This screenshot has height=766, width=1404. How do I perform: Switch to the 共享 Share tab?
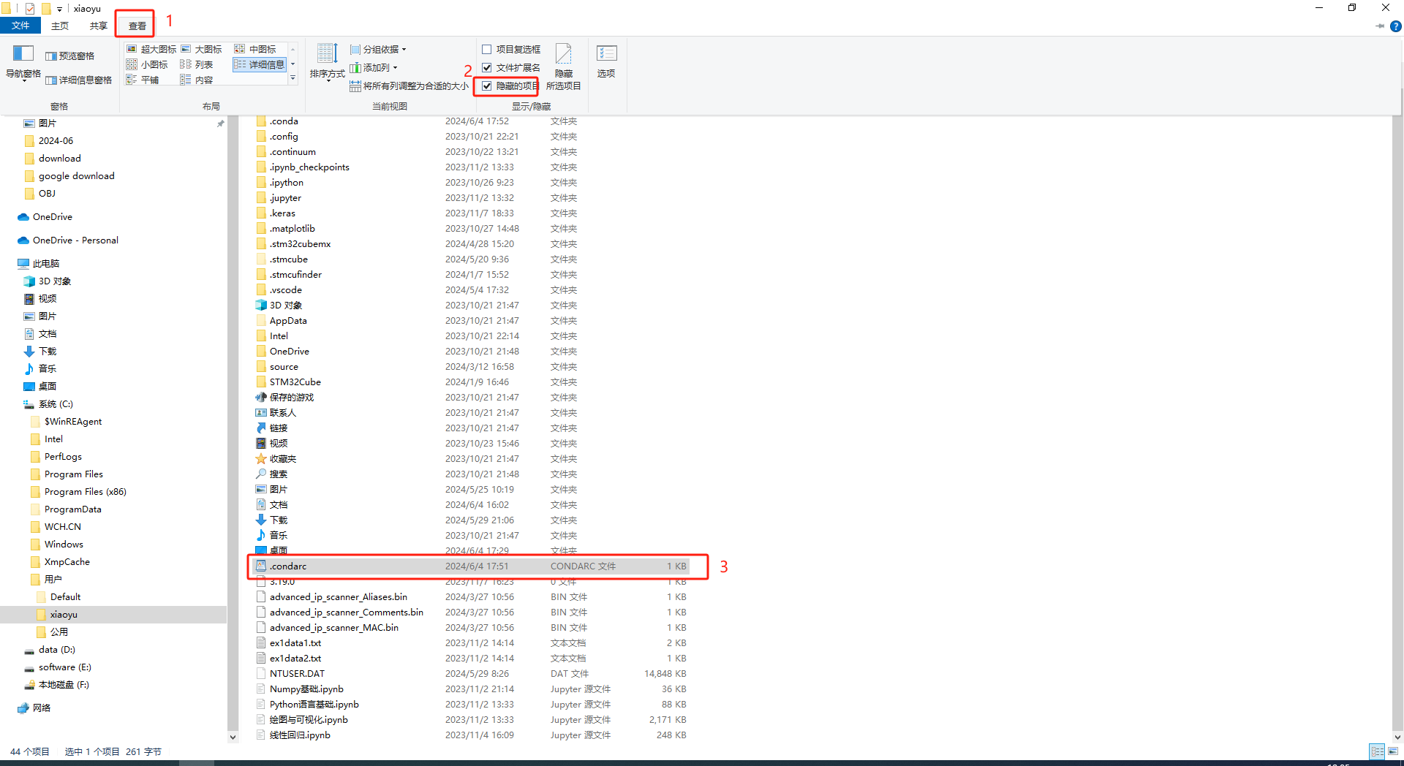point(99,26)
